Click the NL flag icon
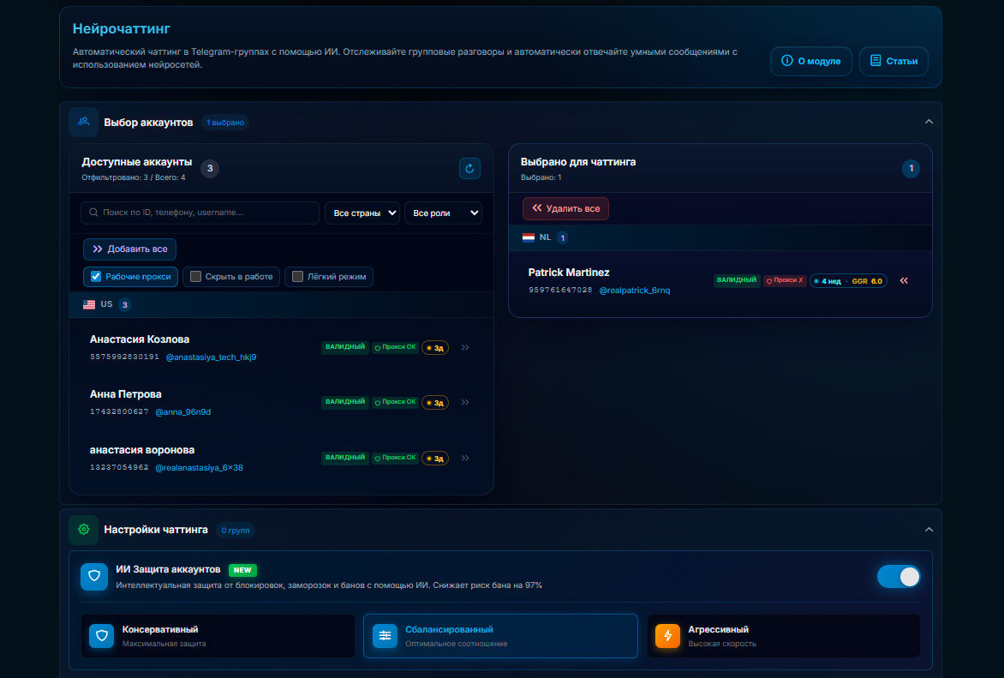The height and width of the screenshot is (678, 1004). coord(529,237)
